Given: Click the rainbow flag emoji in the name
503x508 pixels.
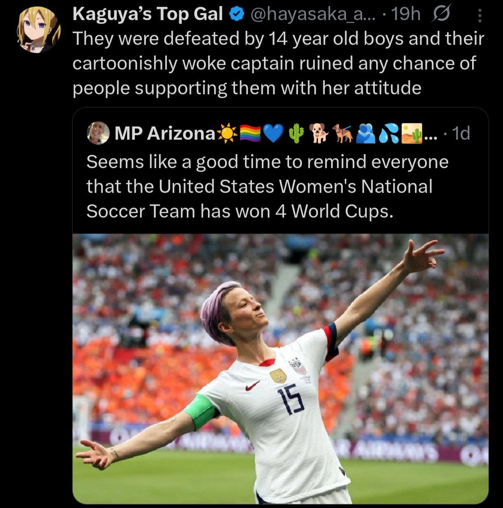Looking at the screenshot, I should coord(249,133).
